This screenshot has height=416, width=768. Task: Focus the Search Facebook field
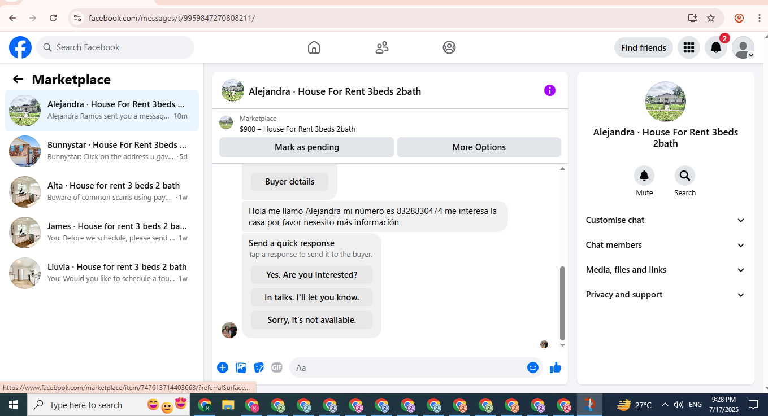click(x=115, y=47)
